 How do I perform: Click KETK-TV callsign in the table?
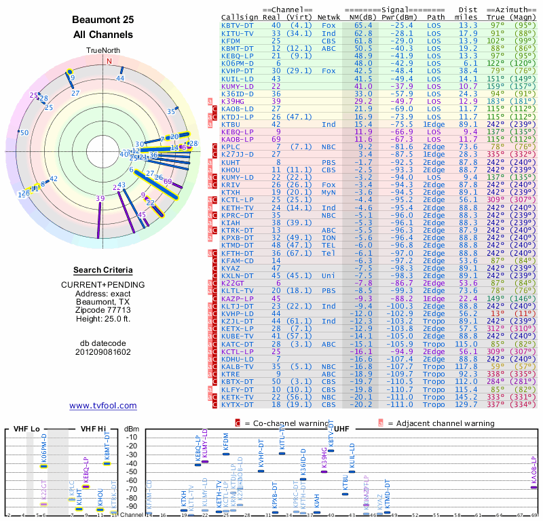pos(238,397)
